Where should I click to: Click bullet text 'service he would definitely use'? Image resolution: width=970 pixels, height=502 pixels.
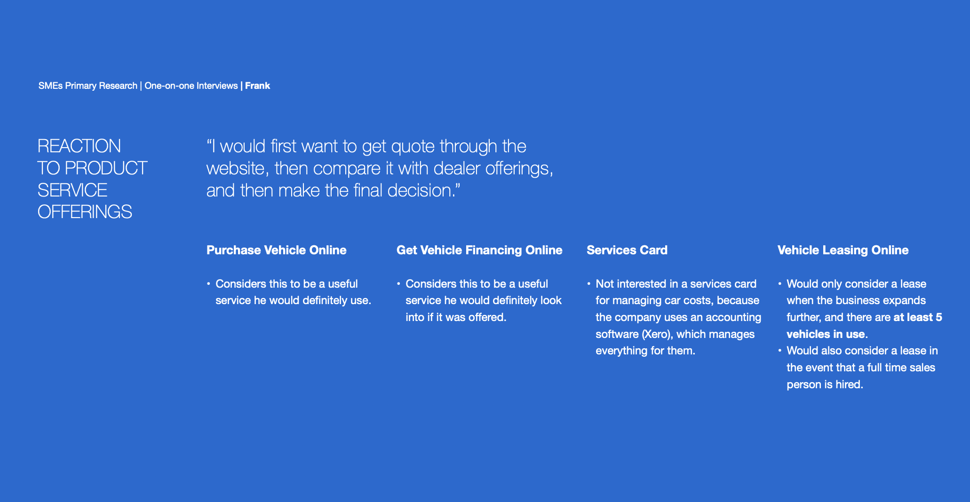tap(294, 300)
